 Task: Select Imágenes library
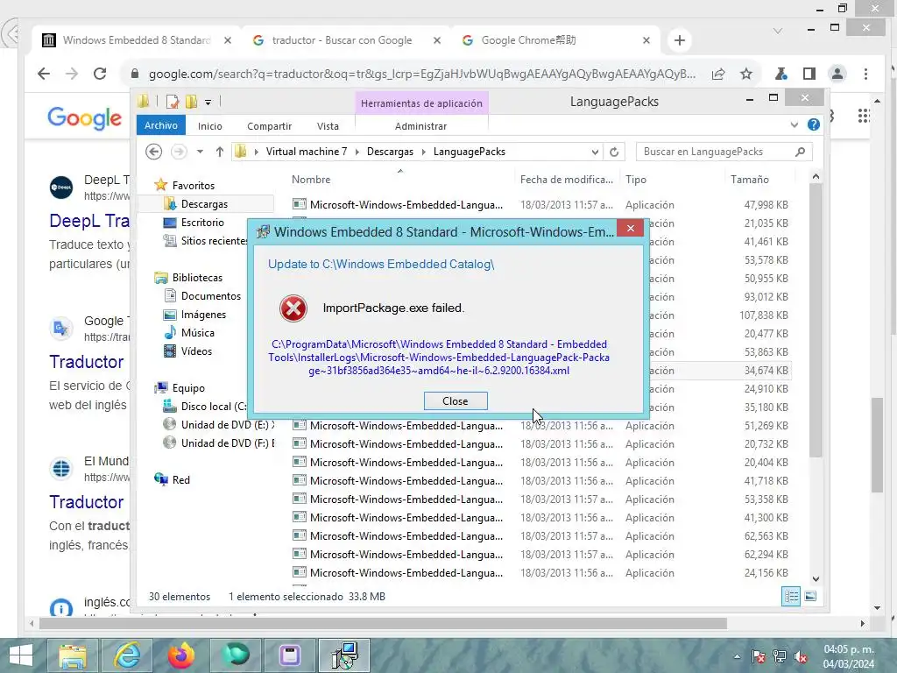(x=203, y=315)
